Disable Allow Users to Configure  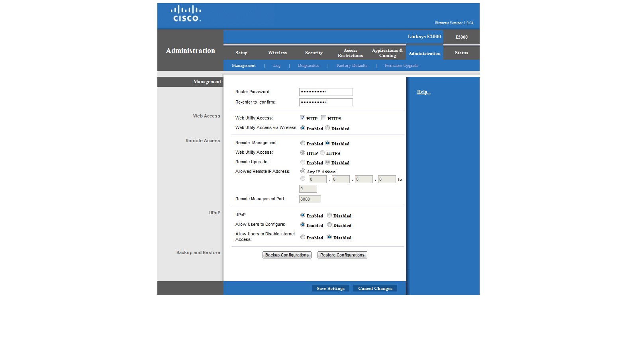tap(329, 225)
